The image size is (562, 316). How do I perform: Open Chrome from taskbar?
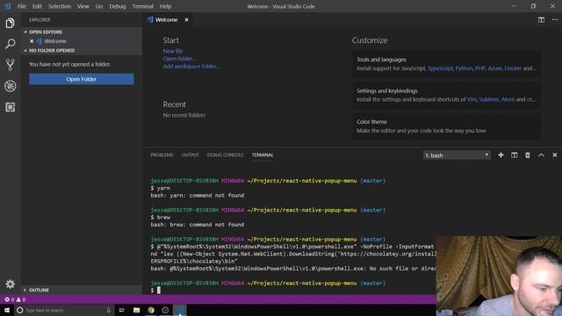(x=151, y=310)
